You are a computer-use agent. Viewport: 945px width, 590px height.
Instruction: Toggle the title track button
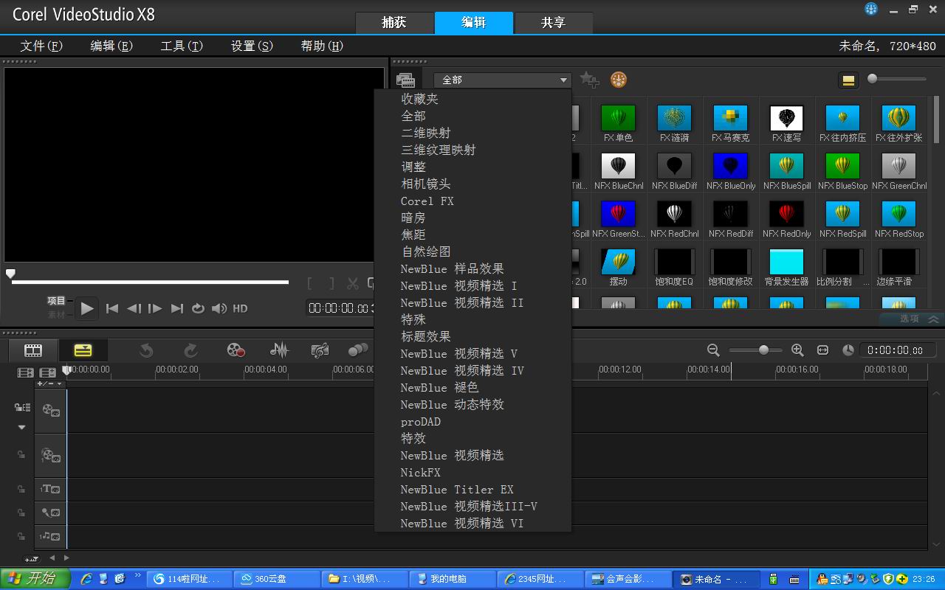point(50,489)
